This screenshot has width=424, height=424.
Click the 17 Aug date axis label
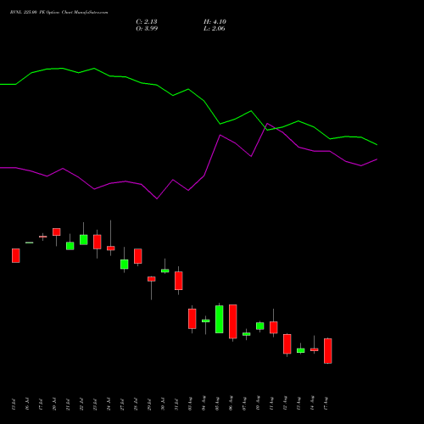point(326,403)
